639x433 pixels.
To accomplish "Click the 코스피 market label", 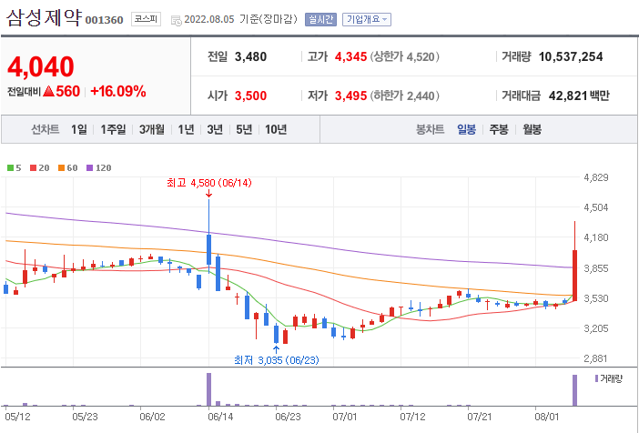I will coord(146,19).
